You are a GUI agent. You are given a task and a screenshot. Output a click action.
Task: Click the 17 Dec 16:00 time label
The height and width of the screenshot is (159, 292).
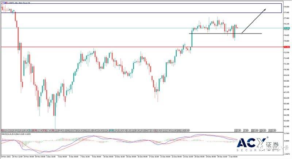tap(154, 157)
